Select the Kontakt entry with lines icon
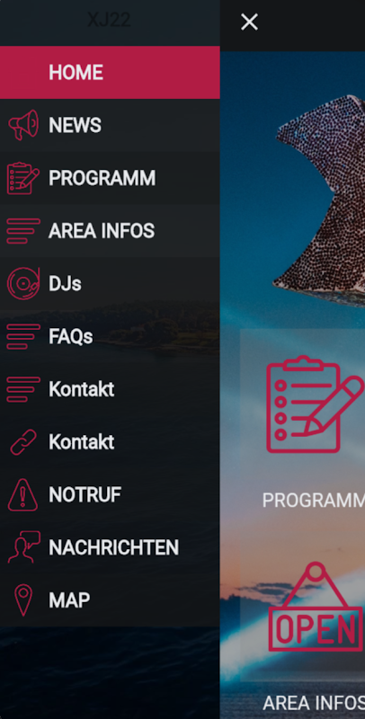This screenshot has height=719, width=365. (x=110, y=389)
